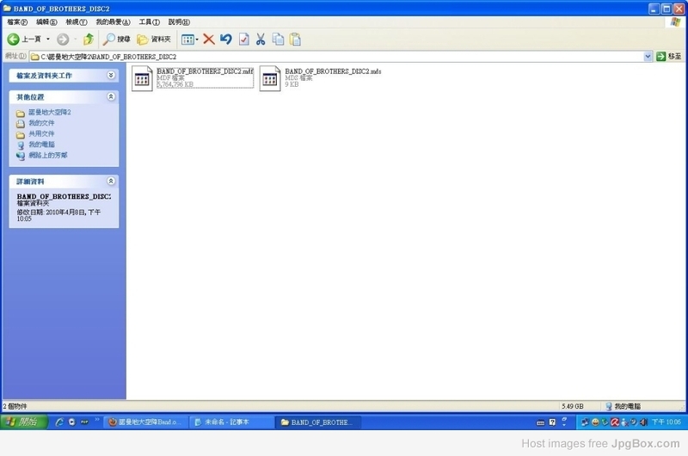Screen dimensions: 688x456
Task: Open the 檔案 menu
Action: [x=17, y=22]
